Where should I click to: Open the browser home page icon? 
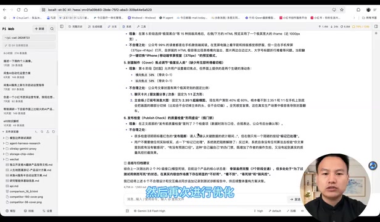(26, 10)
